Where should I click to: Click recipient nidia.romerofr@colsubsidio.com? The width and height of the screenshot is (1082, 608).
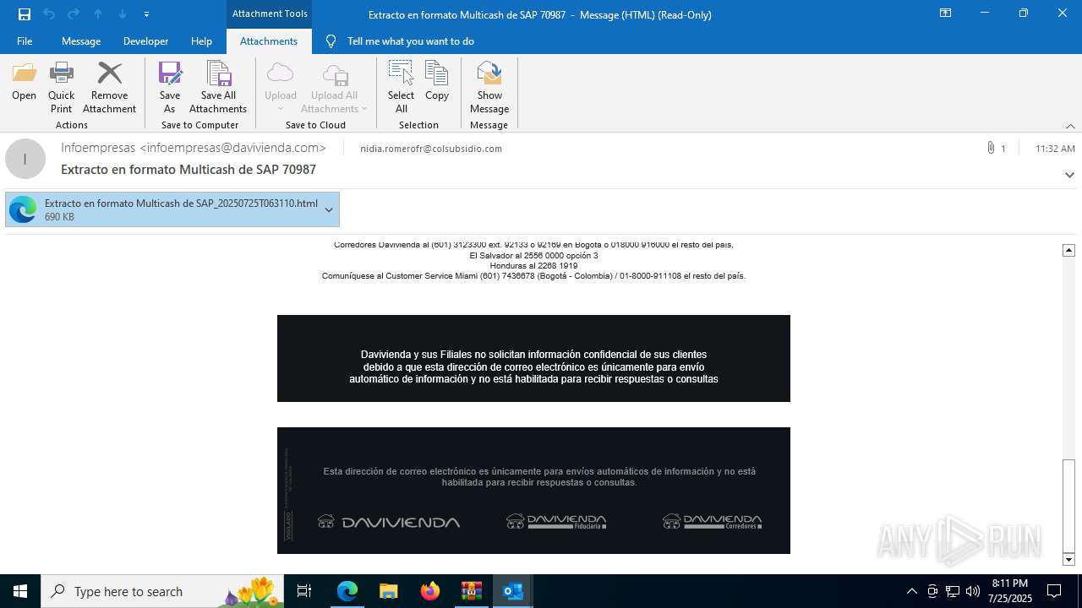point(431,149)
